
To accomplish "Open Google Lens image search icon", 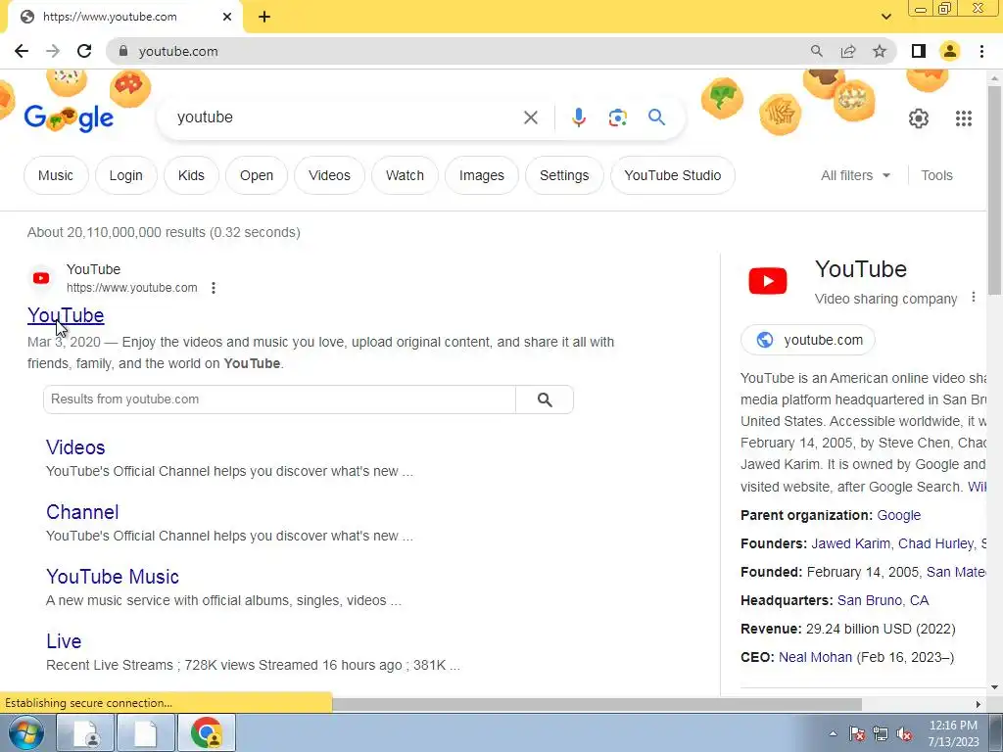I will click(x=617, y=117).
